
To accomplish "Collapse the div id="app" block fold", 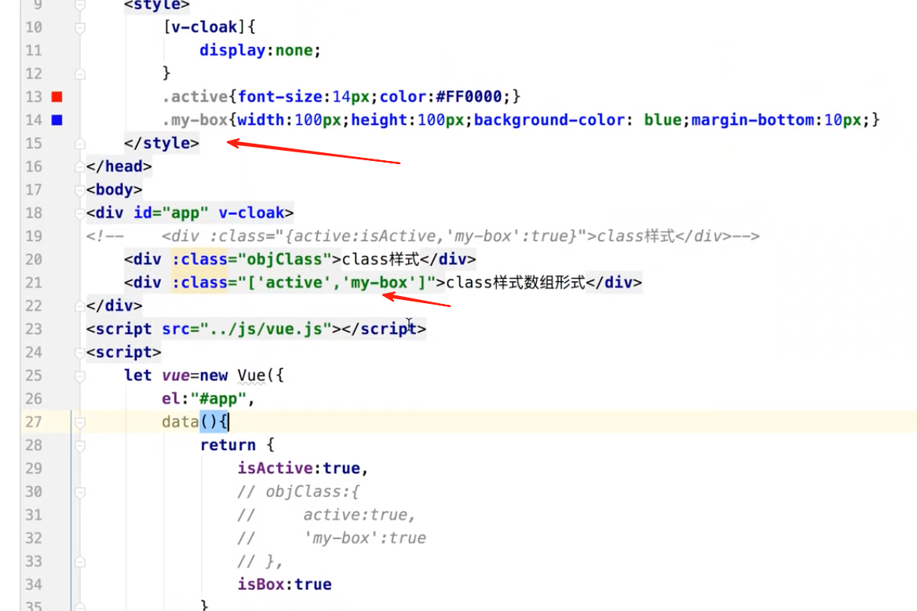I will [80, 213].
